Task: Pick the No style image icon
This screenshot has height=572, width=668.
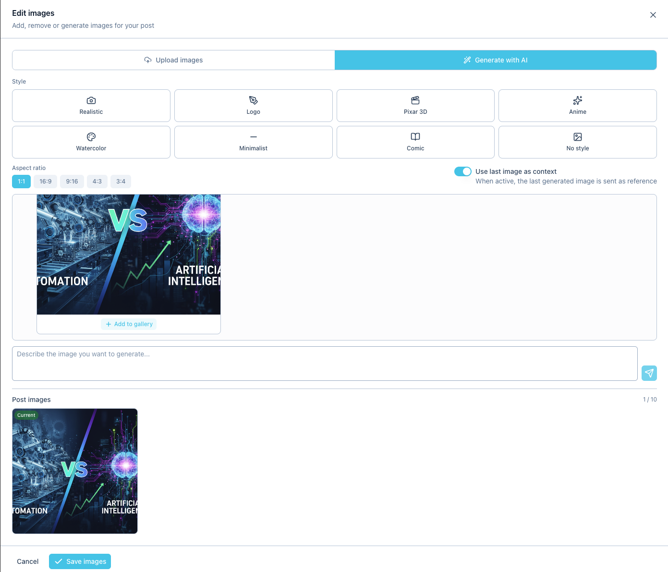Action: 577,137
